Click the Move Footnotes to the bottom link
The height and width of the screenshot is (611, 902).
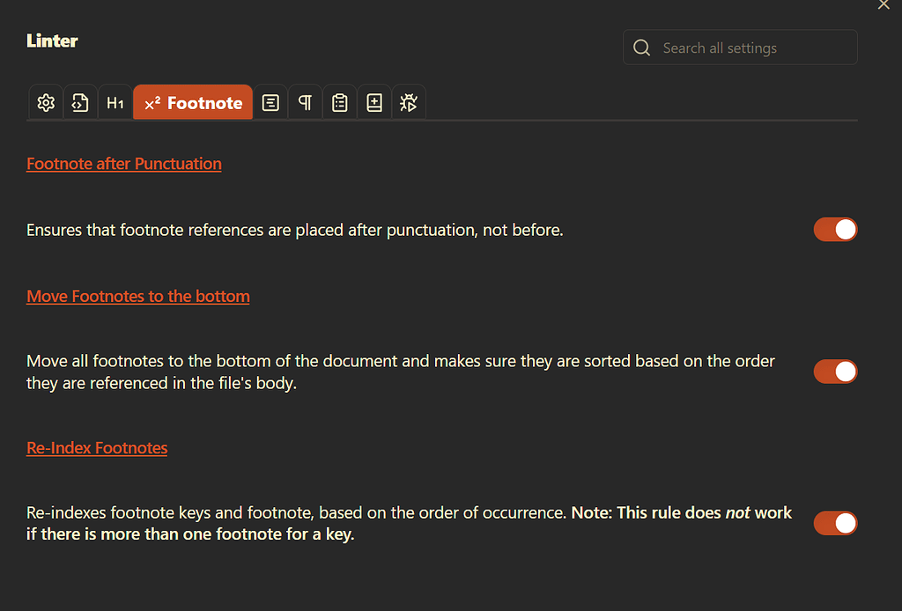click(x=137, y=296)
